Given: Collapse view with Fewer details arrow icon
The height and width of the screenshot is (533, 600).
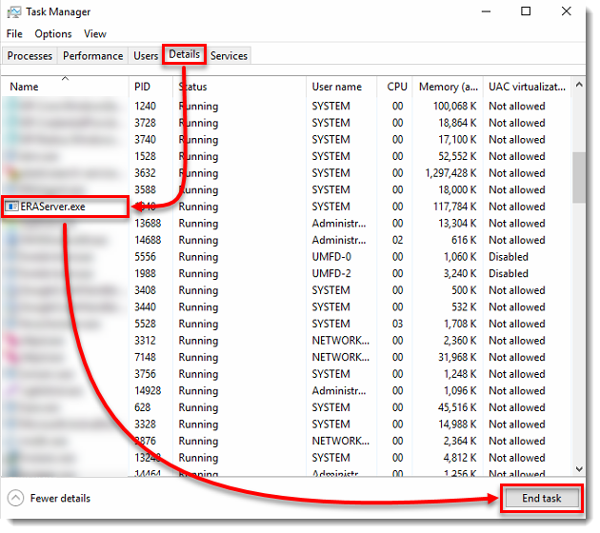Looking at the screenshot, I should [x=15, y=498].
